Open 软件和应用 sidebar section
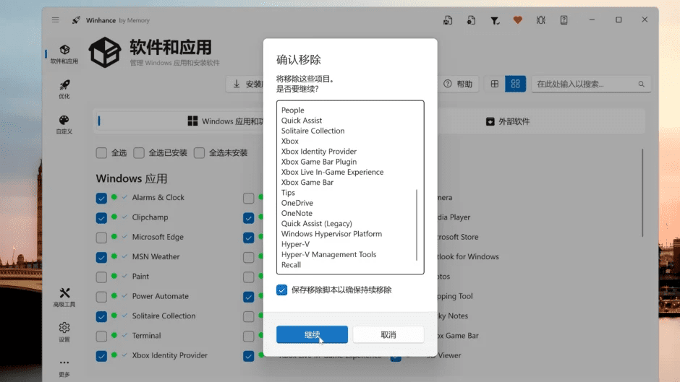Viewport: 680px width, 382px height. [x=64, y=54]
